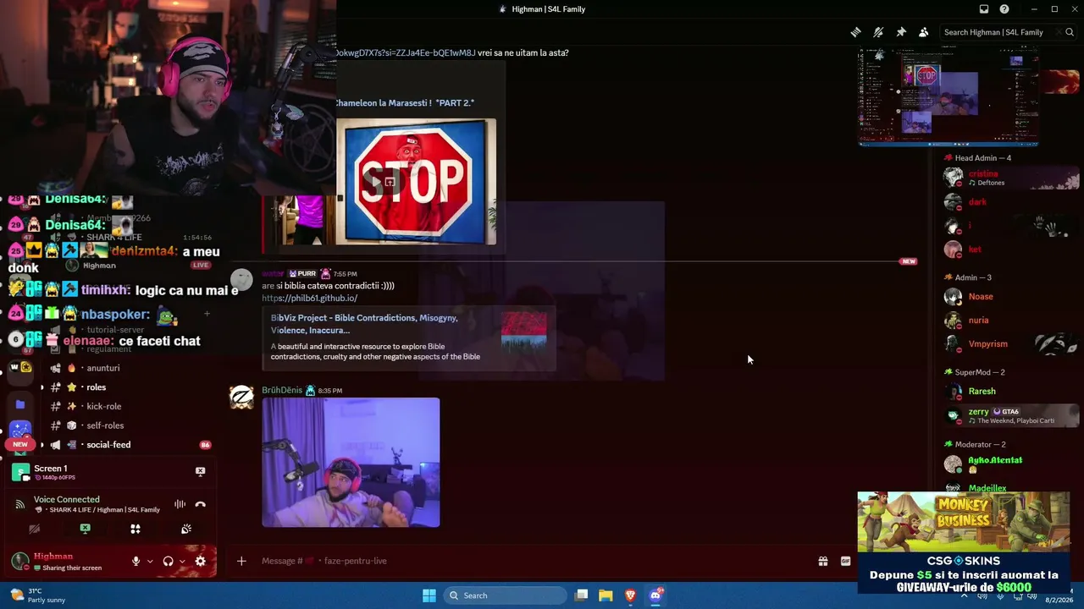Toggle screen sharing in voice panel

(85, 529)
